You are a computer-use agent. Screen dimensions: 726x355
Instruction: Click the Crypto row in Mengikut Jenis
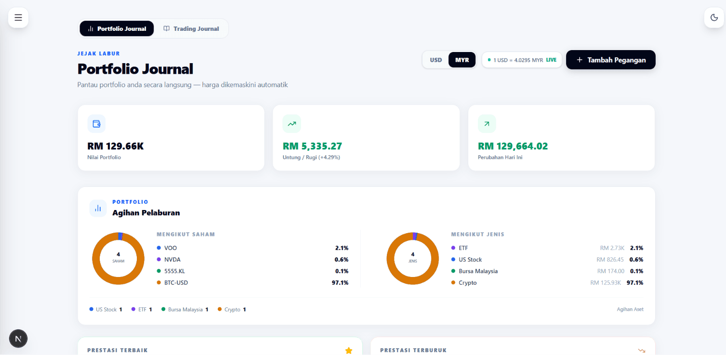click(x=547, y=283)
